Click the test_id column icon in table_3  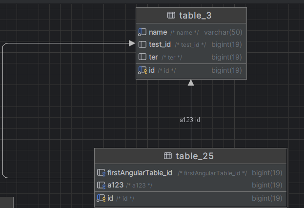[142, 44]
